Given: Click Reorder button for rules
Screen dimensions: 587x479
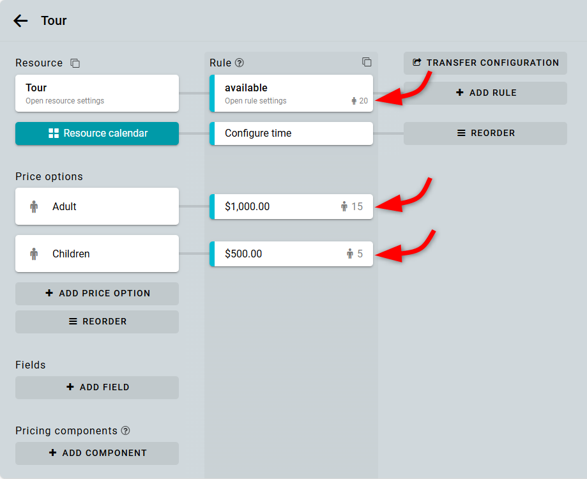Looking at the screenshot, I should (x=485, y=133).
